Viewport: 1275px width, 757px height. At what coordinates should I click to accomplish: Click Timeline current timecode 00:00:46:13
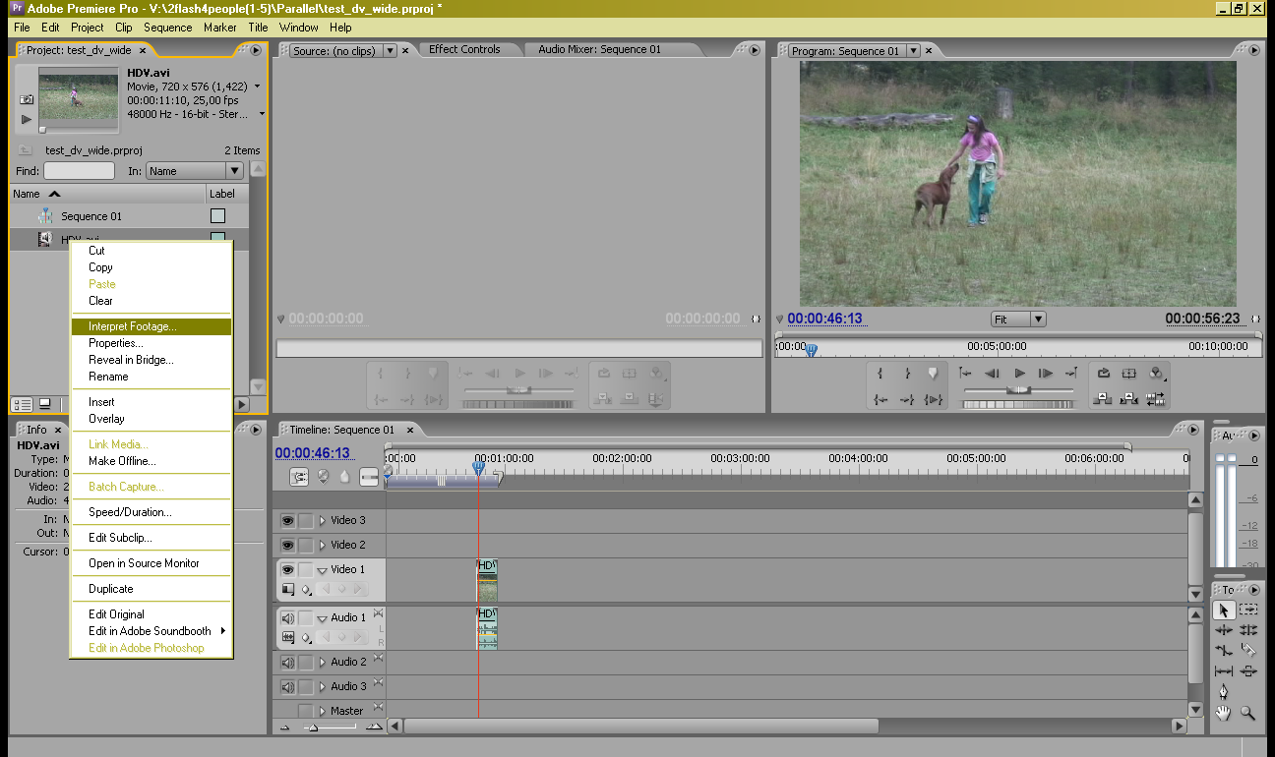312,453
